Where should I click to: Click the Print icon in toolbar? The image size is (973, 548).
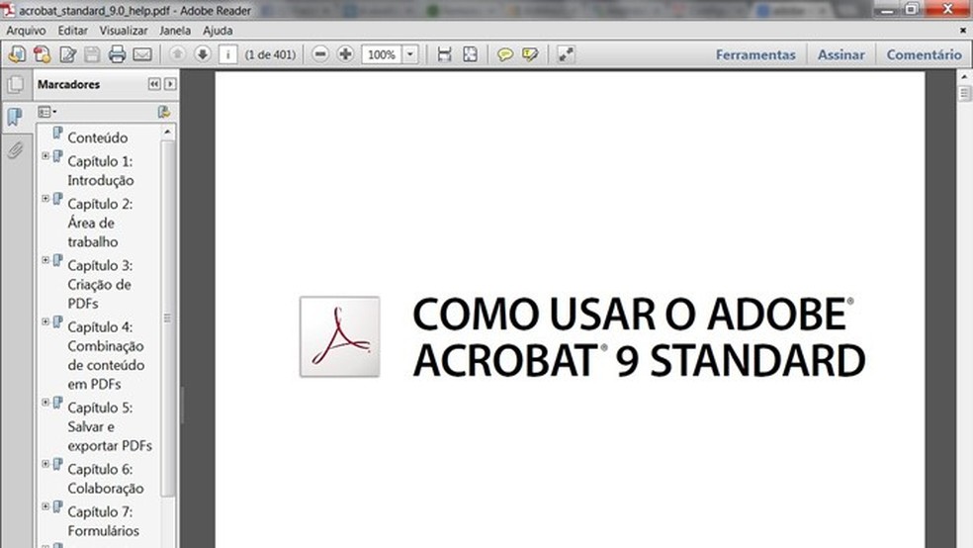(x=117, y=54)
